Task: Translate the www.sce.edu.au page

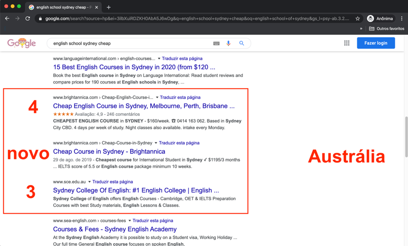Action: click(112, 181)
